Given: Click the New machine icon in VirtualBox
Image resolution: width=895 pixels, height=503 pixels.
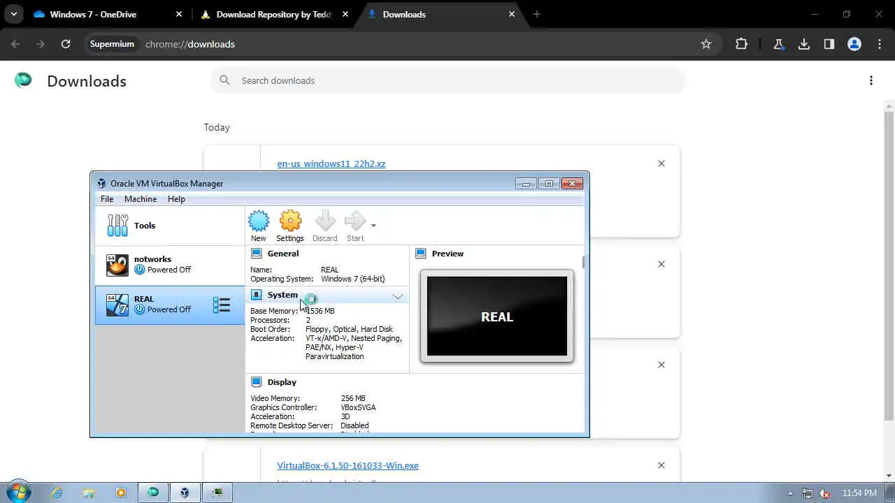Looking at the screenshot, I should (259, 221).
